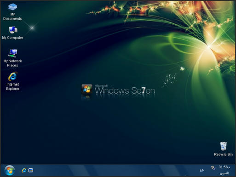Click the Arabic day name under clock
Image resolution: width=236 pixels, height=177 pixels.
pos(224,173)
